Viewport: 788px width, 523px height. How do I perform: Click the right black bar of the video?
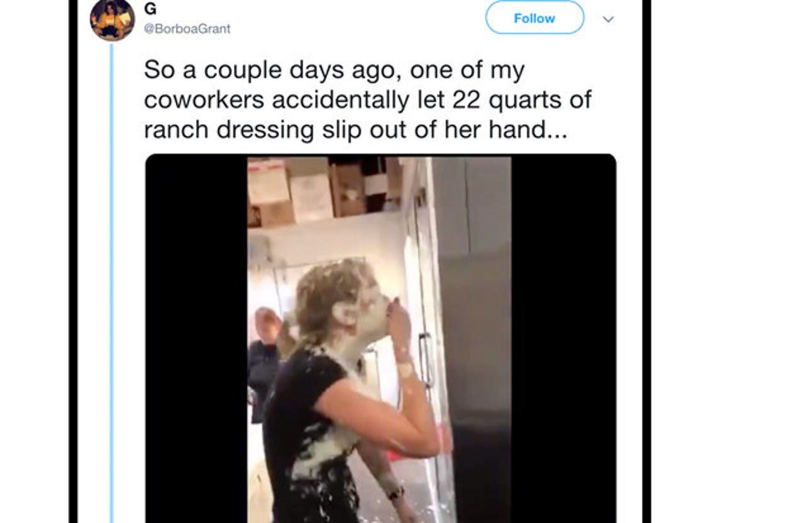click(x=564, y=338)
